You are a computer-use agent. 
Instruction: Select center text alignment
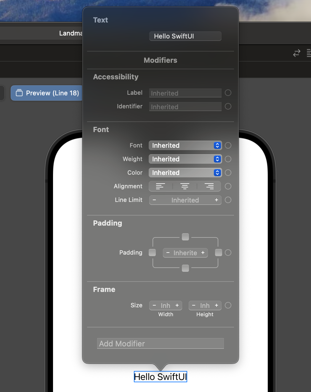[185, 186]
